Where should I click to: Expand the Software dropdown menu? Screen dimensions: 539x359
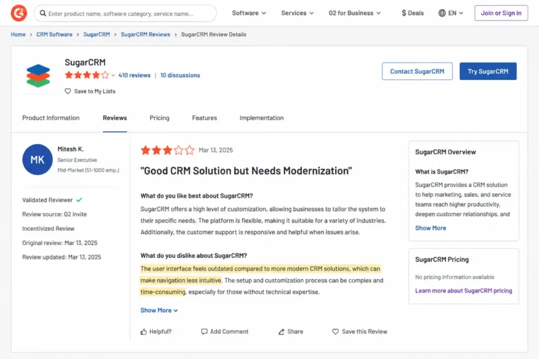pos(249,13)
